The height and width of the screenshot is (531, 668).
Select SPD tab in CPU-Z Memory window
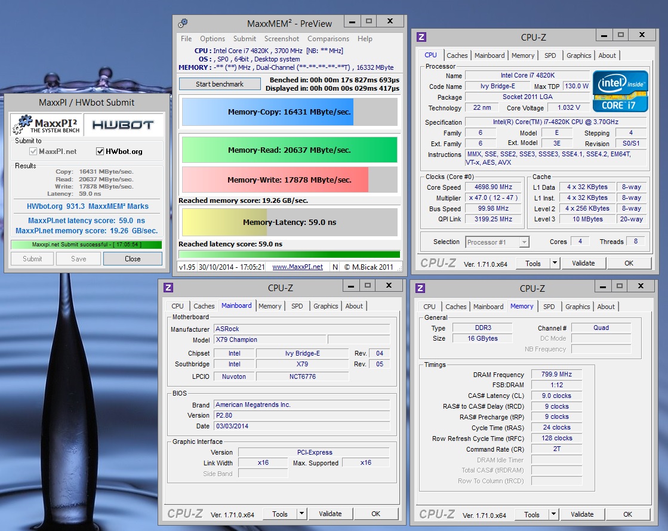pyautogui.click(x=549, y=307)
